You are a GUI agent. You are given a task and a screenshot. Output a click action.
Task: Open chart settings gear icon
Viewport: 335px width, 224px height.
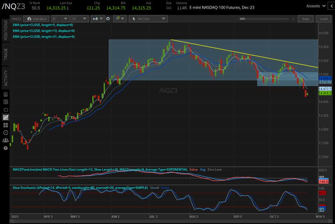point(108,19)
